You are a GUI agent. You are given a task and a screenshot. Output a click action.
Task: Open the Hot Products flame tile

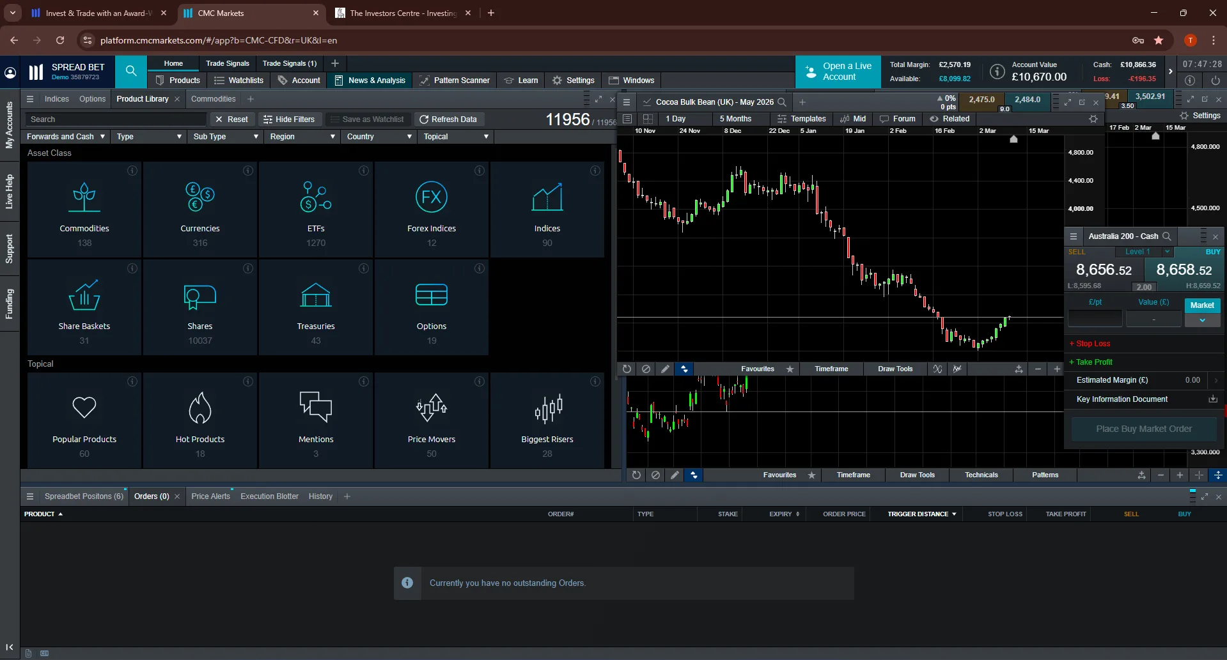coord(200,420)
